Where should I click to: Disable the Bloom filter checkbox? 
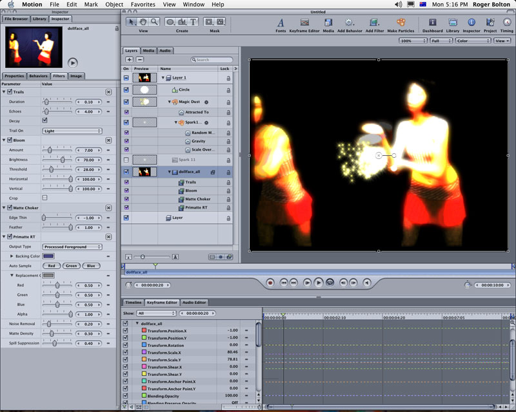pyautogui.click(x=10, y=140)
